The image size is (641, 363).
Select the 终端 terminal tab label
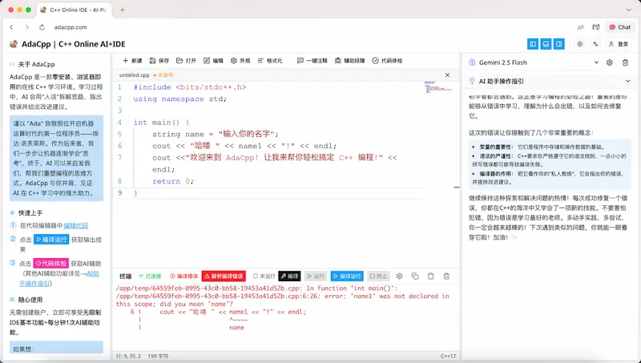tap(126, 276)
